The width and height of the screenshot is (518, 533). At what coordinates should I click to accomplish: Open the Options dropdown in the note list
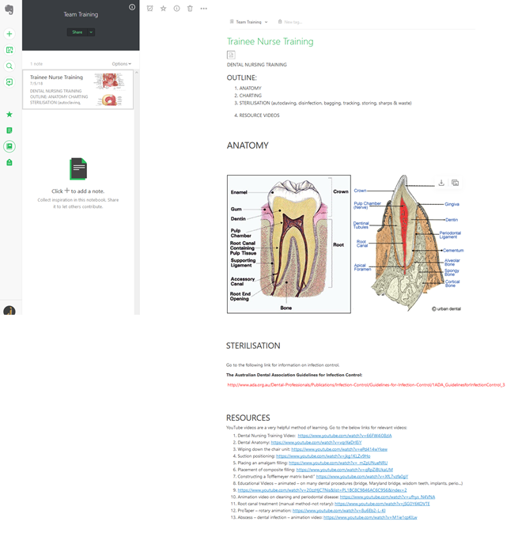(121, 64)
